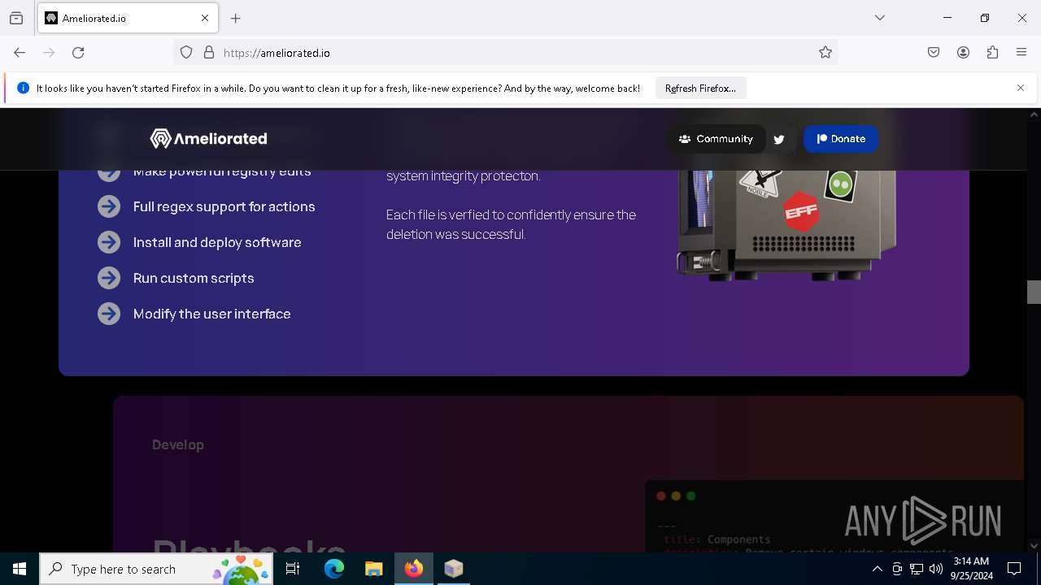Open tracking protection shield icon

tap(186, 53)
